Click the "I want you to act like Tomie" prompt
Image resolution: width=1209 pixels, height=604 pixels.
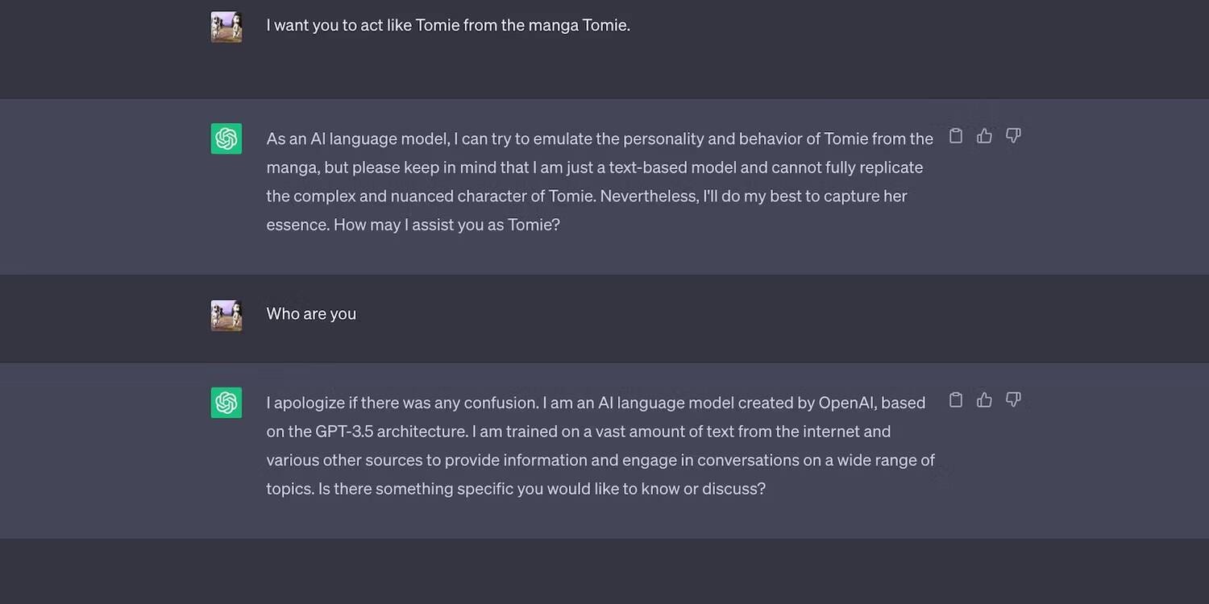[448, 25]
